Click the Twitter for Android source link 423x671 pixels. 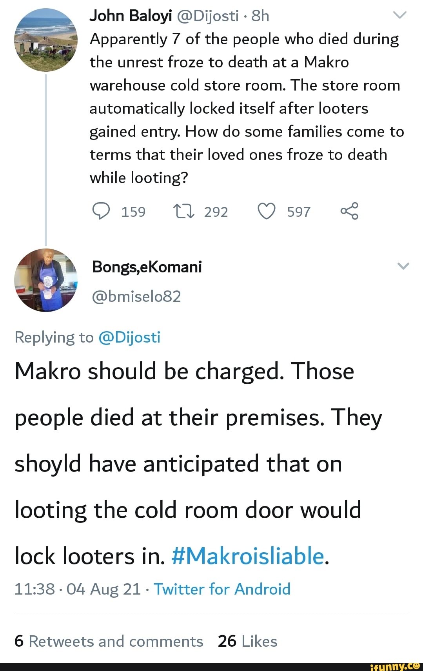pos(222,589)
